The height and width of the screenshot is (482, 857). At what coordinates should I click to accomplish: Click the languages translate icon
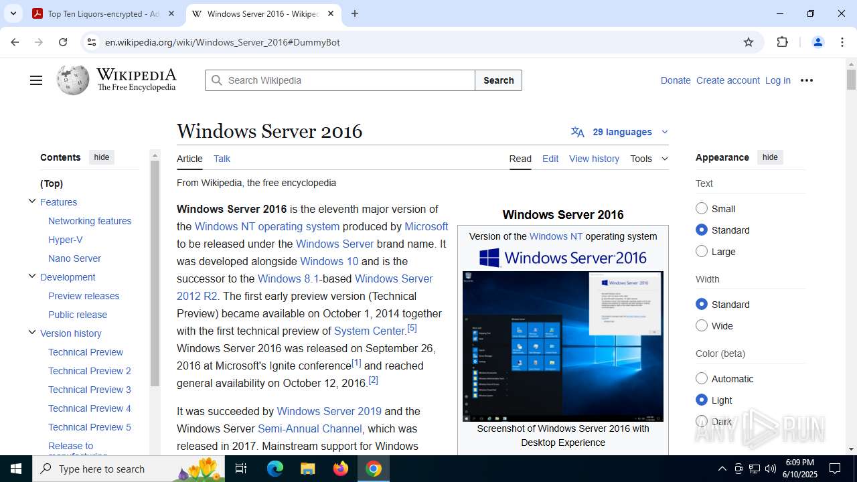point(578,132)
